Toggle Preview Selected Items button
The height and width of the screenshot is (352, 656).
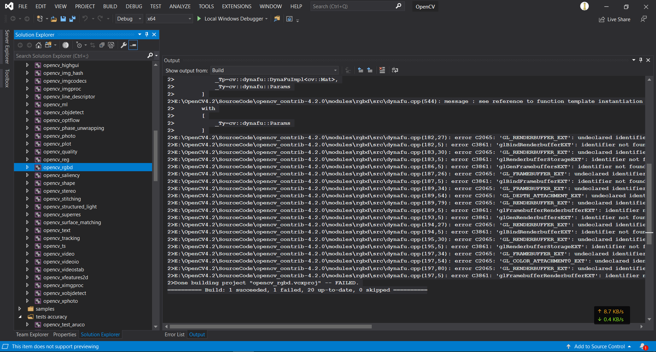coord(133,45)
